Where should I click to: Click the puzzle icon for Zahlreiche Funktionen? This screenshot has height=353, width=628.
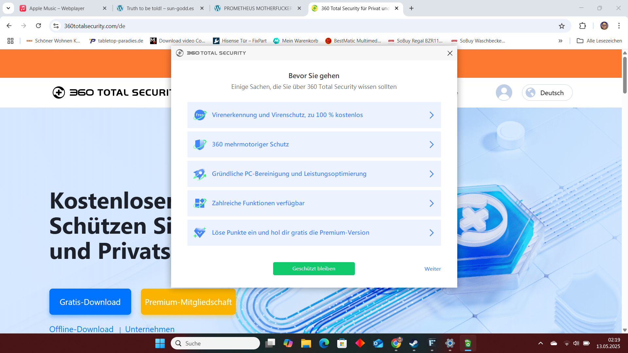200,203
